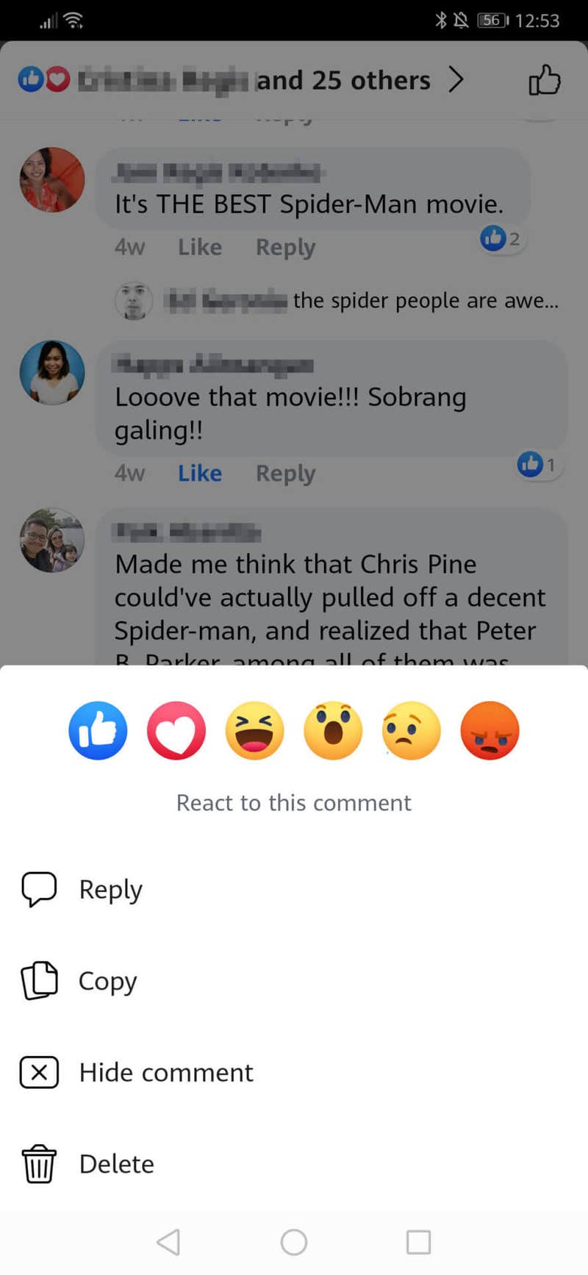
Task: Tap the Delete trash can icon
Action: 38,1164
